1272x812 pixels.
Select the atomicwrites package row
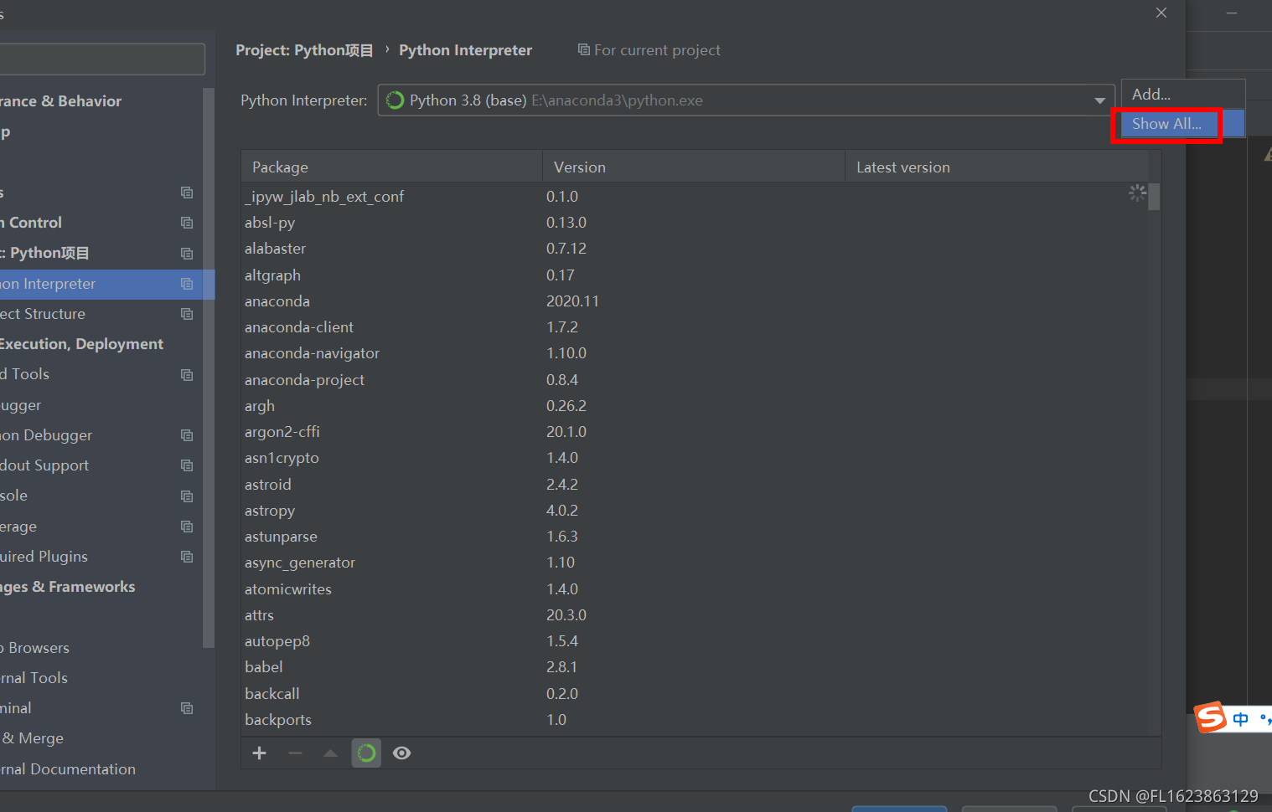point(695,589)
